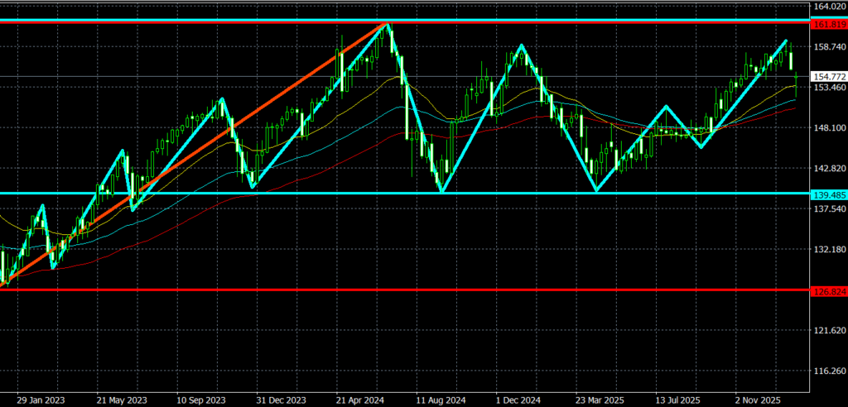
Task: Click the zigzag peak touching the 161.819 line
Action: 386,25
